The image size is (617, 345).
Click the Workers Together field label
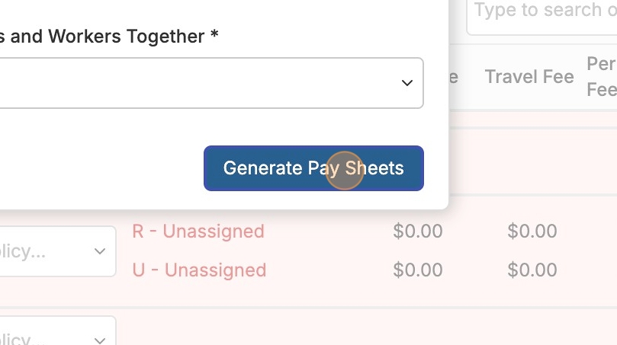click(107, 36)
